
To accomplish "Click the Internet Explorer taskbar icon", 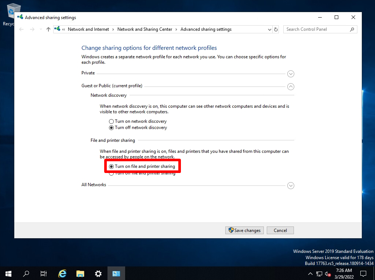I will click(x=62, y=273).
